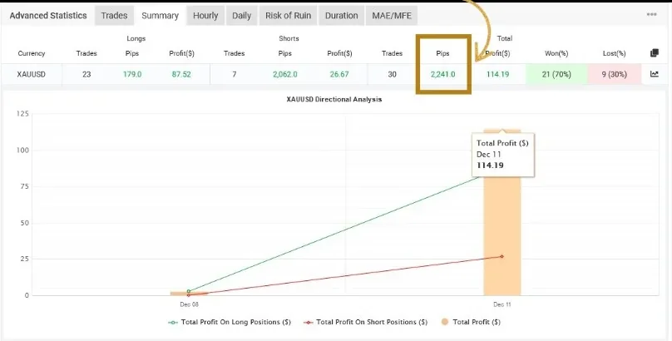
Task: Click the shorts trades value 7
Action: coord(234,74)
